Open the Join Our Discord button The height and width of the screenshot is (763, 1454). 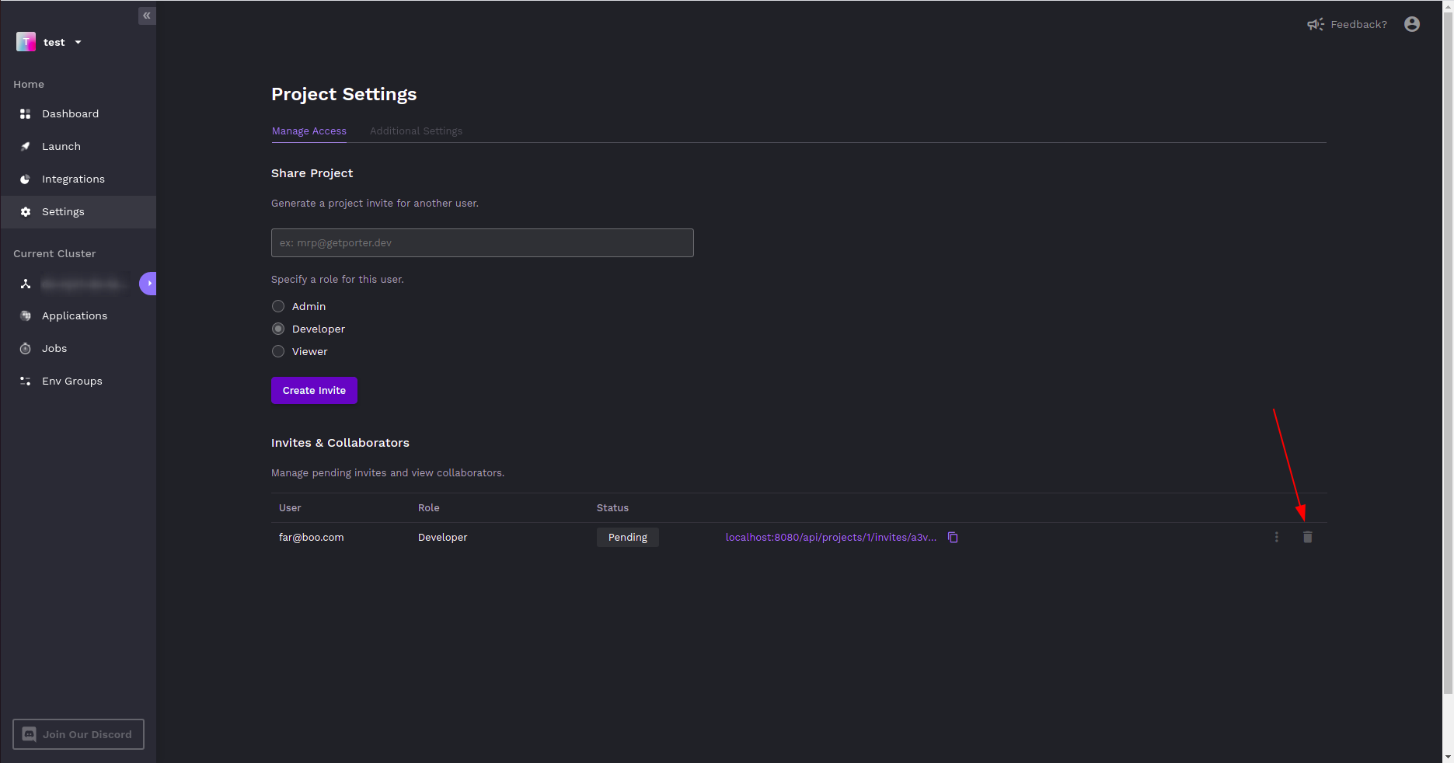pos(78,734)
